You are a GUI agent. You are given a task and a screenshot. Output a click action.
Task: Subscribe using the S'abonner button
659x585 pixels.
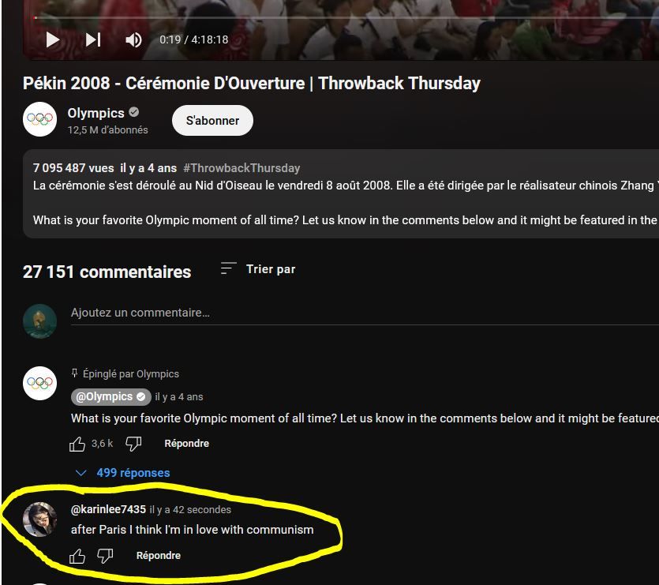(x=212, y=120)
